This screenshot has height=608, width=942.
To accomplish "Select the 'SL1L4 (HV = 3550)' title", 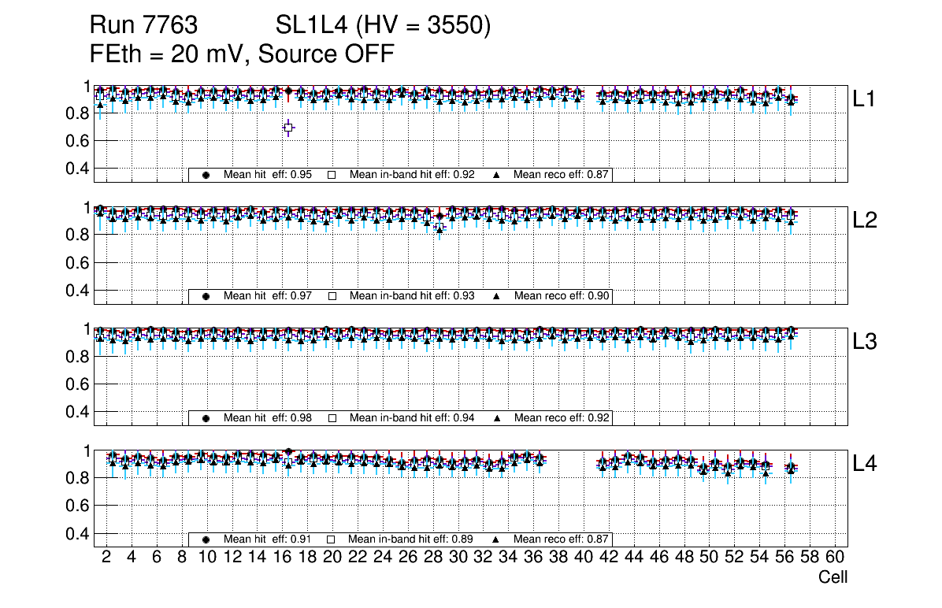I will [383, 26].
